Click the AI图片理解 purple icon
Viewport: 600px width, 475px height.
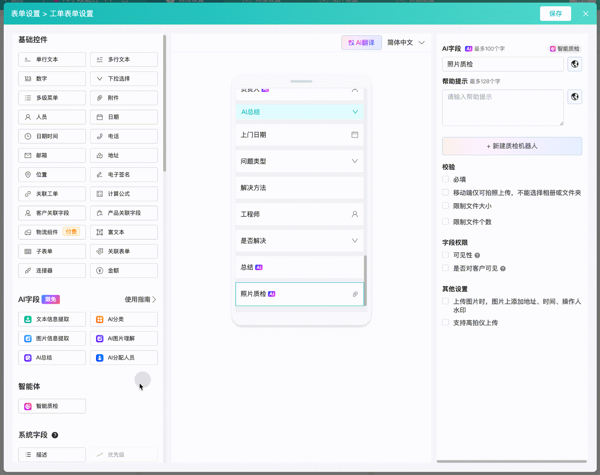pos(100,339)
